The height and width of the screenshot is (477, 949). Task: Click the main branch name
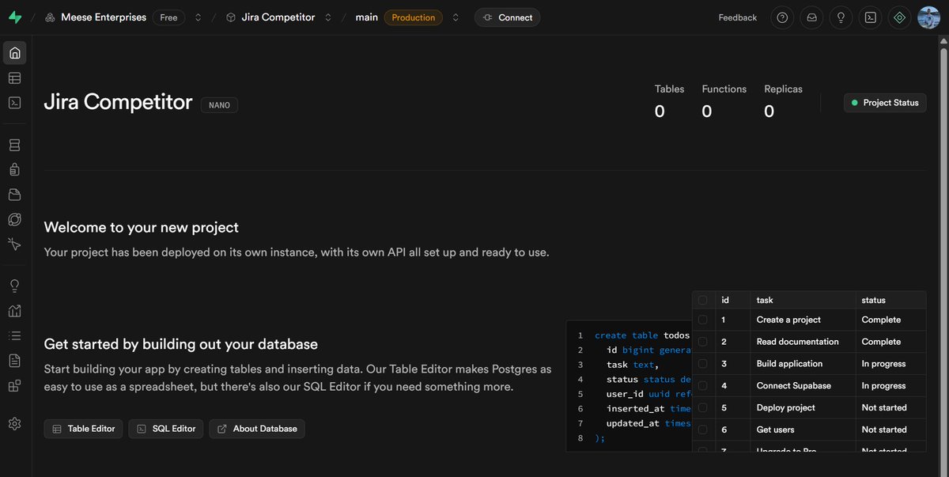[367, 17]
